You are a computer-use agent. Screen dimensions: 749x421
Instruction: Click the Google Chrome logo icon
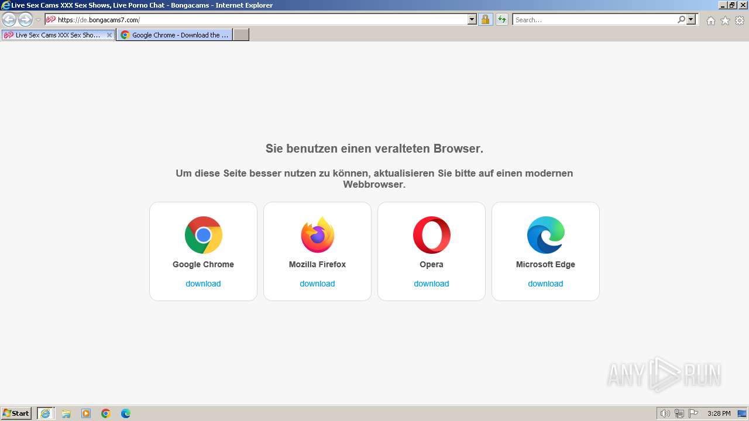[203, 235]
